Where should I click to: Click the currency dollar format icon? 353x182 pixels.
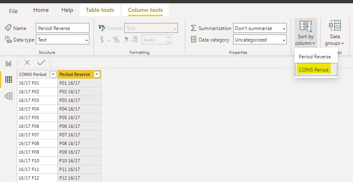click(102, 40)
